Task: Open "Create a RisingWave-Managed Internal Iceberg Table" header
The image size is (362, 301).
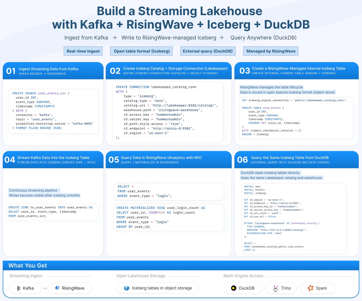Action: (299, 69)
